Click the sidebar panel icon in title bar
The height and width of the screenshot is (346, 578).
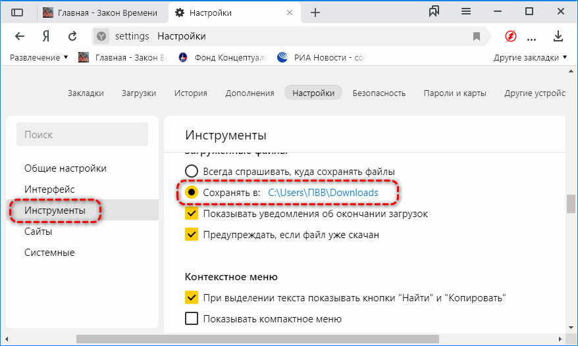coord(17,12)
